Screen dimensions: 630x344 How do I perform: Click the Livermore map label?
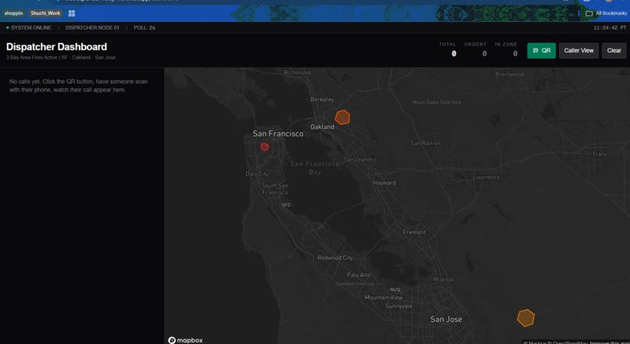tap(486, 177)
